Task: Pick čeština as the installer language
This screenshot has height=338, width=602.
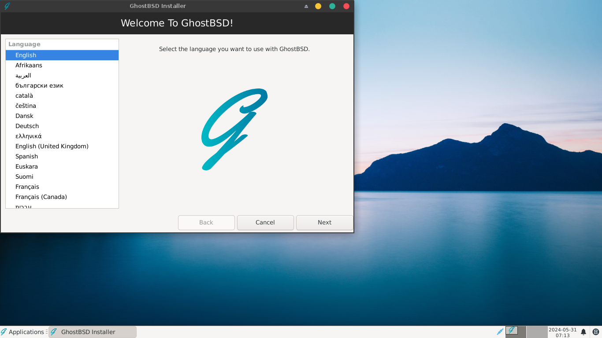Action: [62, 106]
